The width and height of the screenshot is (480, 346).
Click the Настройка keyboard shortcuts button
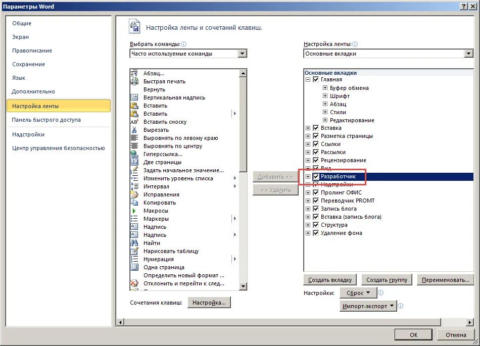coord(209,303)
